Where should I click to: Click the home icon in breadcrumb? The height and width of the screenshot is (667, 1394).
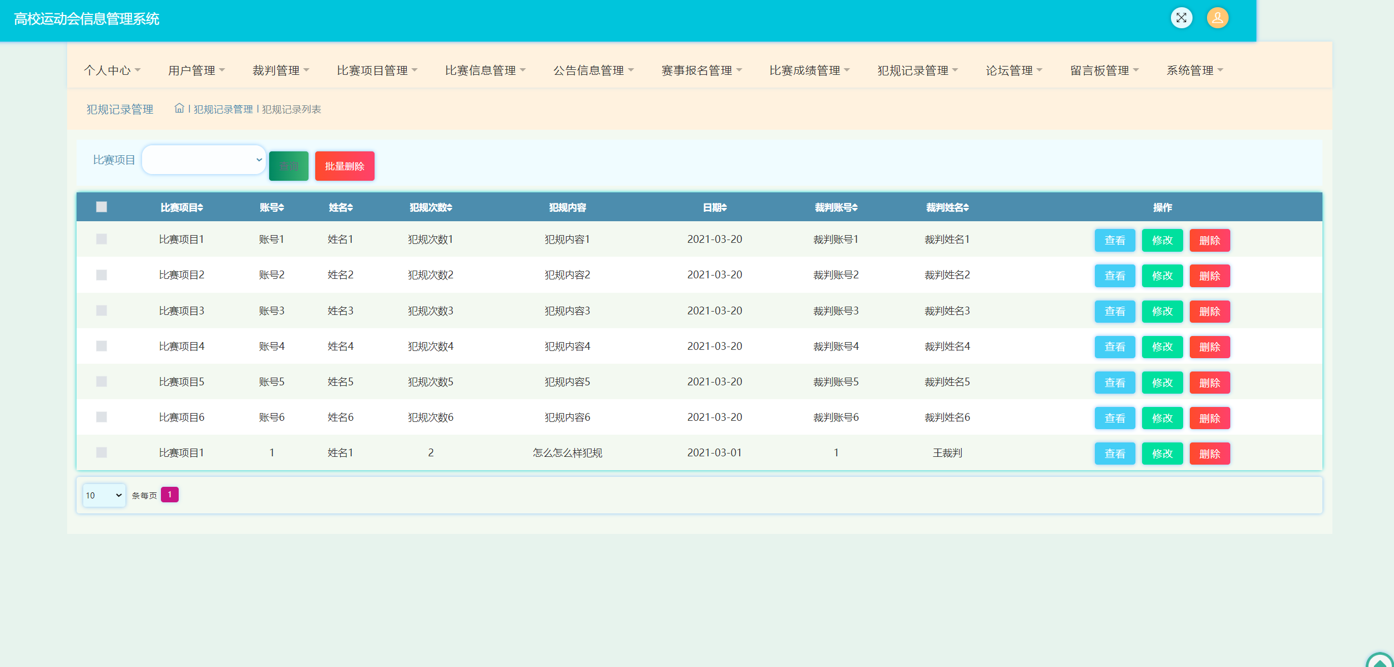click(x=179, y=108)
